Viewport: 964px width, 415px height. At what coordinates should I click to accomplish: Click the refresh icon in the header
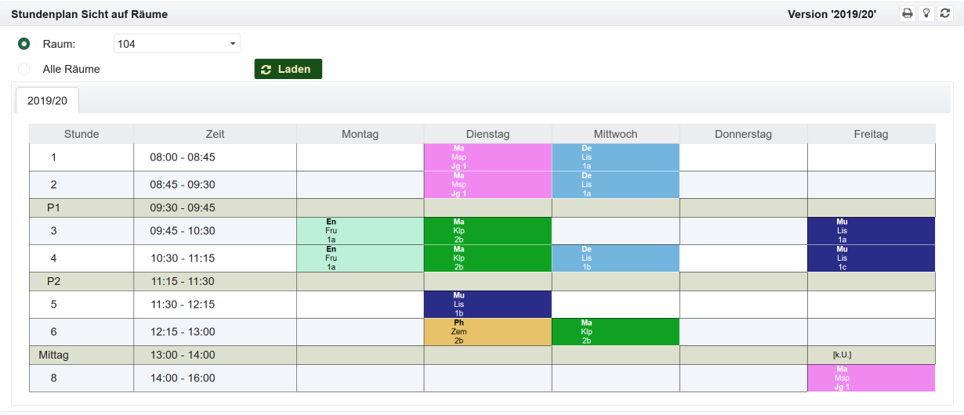click(x=944, y=13)
